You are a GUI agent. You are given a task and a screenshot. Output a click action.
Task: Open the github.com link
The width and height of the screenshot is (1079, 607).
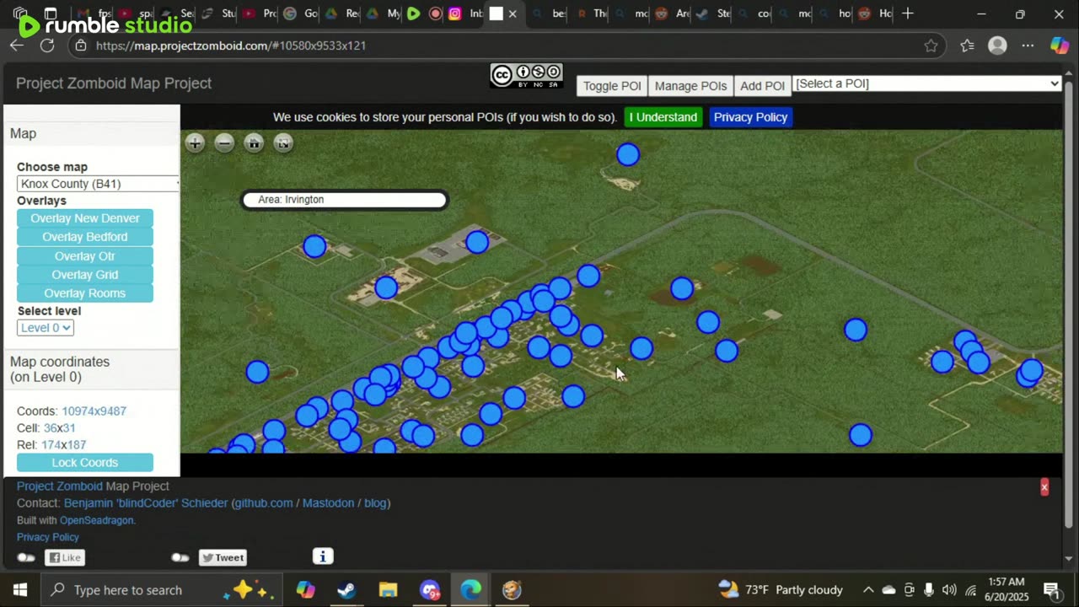[x=263, y=503]
